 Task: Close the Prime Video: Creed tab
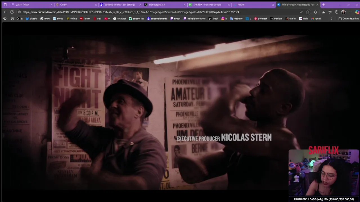(318, 5)
